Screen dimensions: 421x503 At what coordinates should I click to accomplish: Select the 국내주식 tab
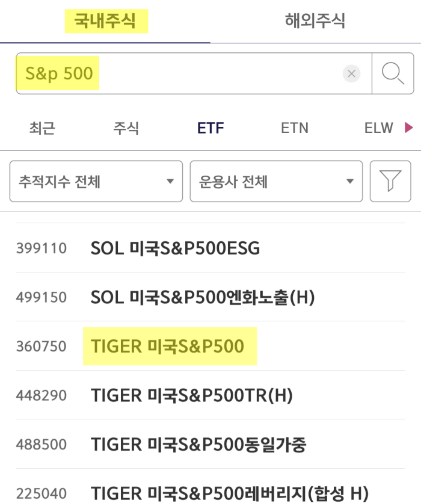click(x=107, y=20)
